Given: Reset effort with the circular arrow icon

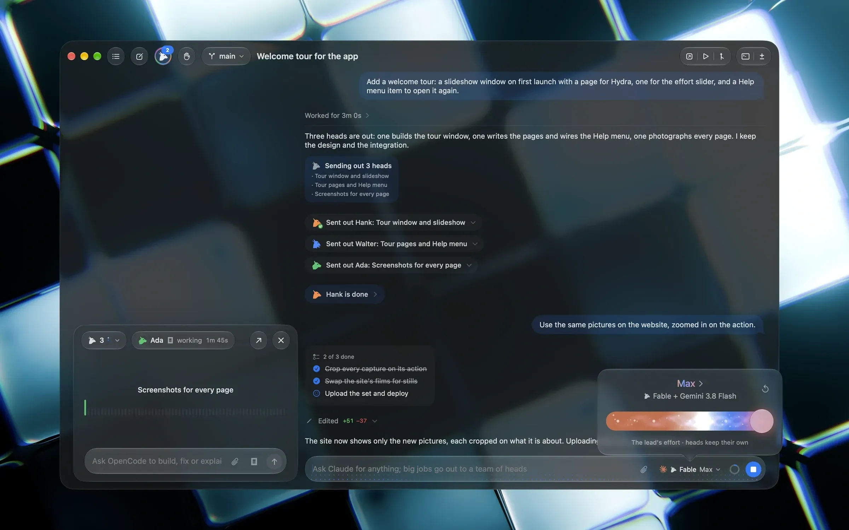Looking at the screenshot, I should click(765, 389).
